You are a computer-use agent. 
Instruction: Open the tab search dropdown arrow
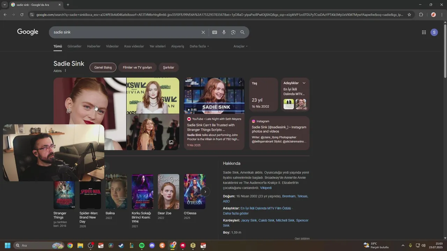[4, 5]
